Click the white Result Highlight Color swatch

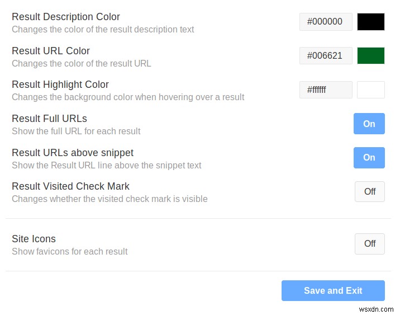coord(371,90)
